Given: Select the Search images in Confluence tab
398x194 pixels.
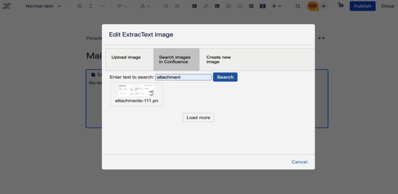Looking at the screenshot, I should [x=176, y=60].
